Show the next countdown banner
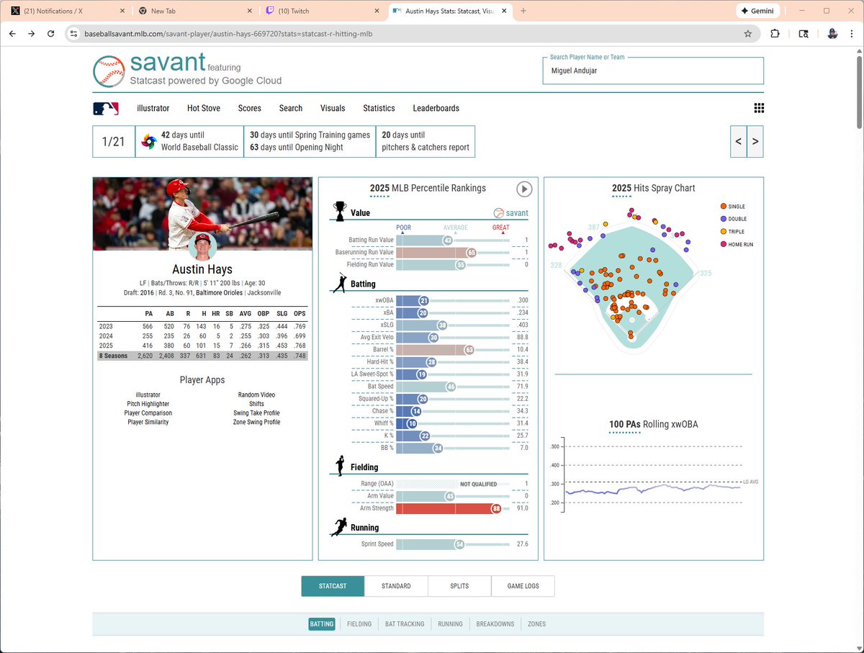 pyautogui.click(x=755, y=141)
